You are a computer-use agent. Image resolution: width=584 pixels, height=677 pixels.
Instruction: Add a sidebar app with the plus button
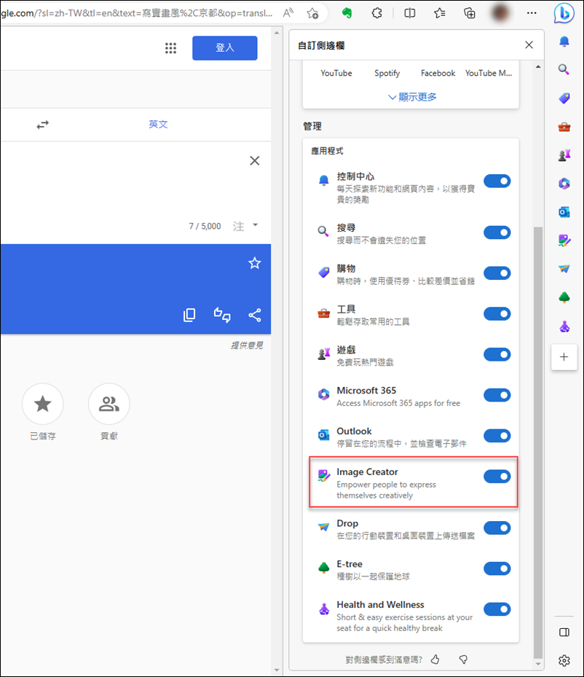click(564, 357)
